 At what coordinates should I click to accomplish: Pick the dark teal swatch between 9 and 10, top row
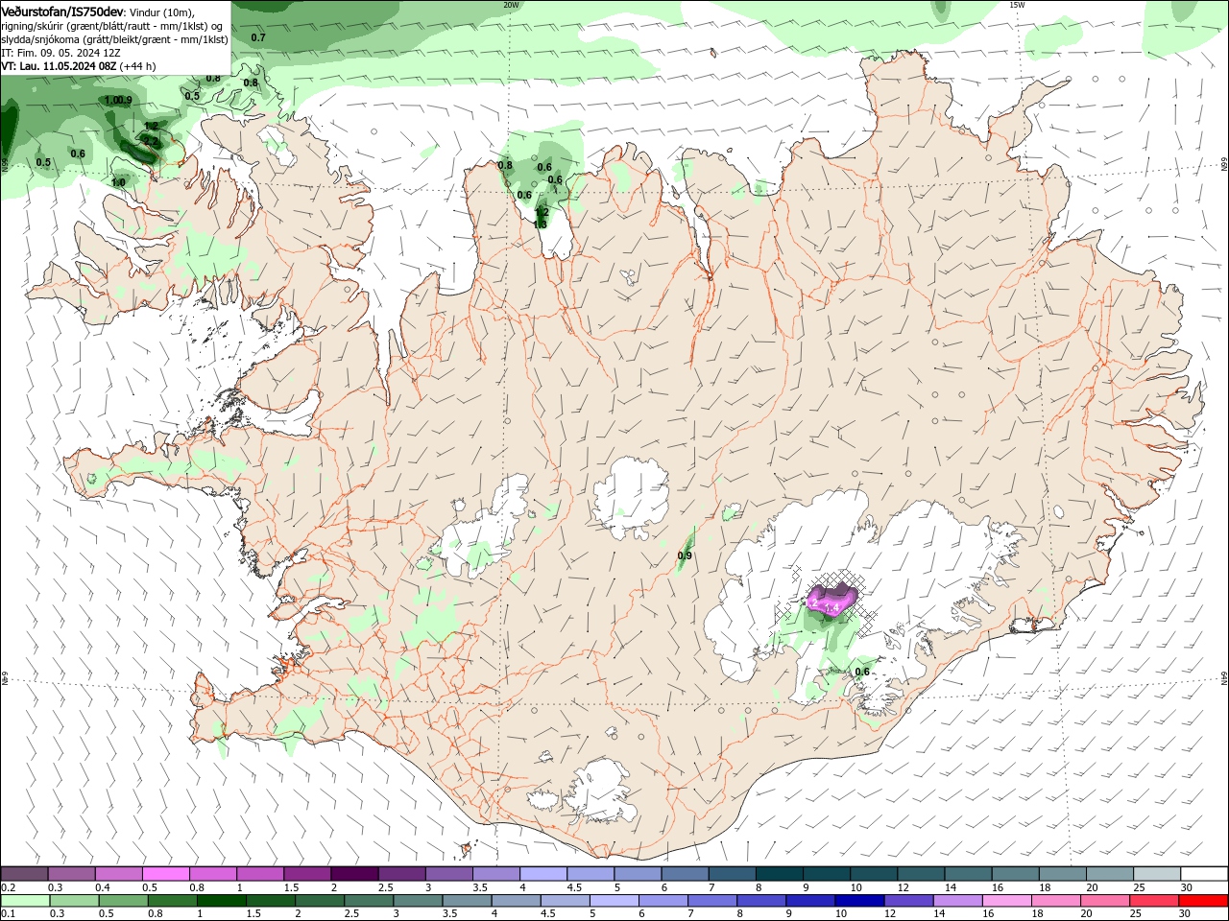pos(826,874)
